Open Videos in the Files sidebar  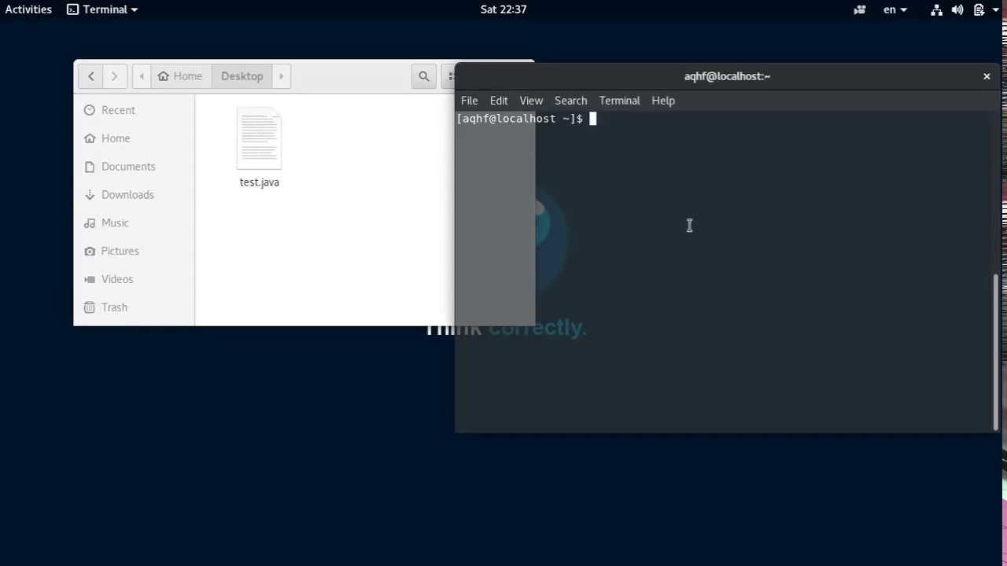coord(134,279)
